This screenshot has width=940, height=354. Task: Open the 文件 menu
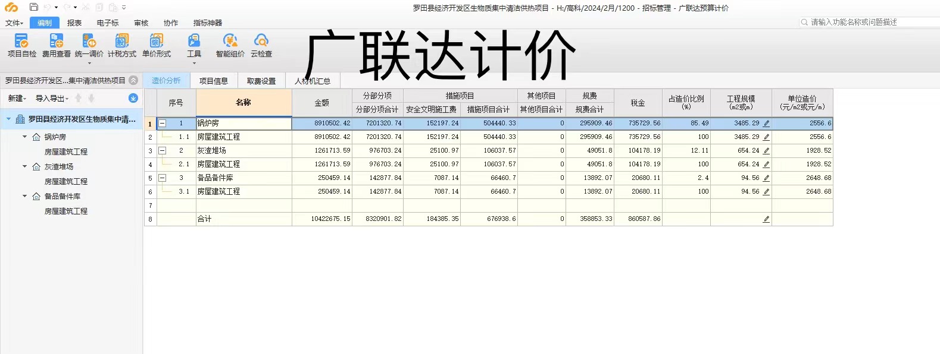[14, 23]
